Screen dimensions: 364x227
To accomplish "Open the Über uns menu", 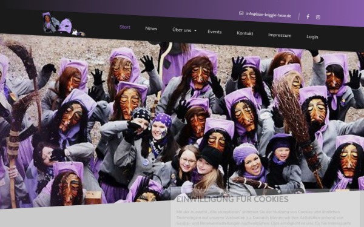I will (182, 30).
